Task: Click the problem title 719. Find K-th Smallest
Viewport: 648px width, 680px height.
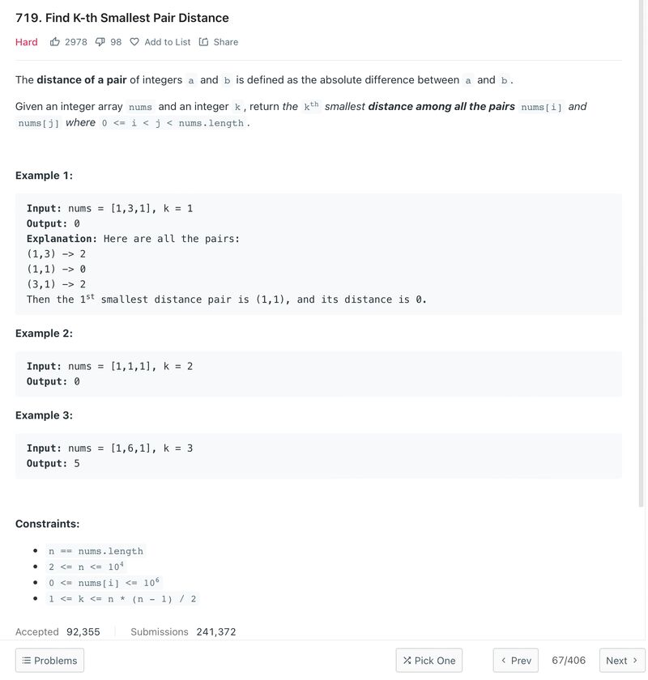Action: [x=122, y=18]
